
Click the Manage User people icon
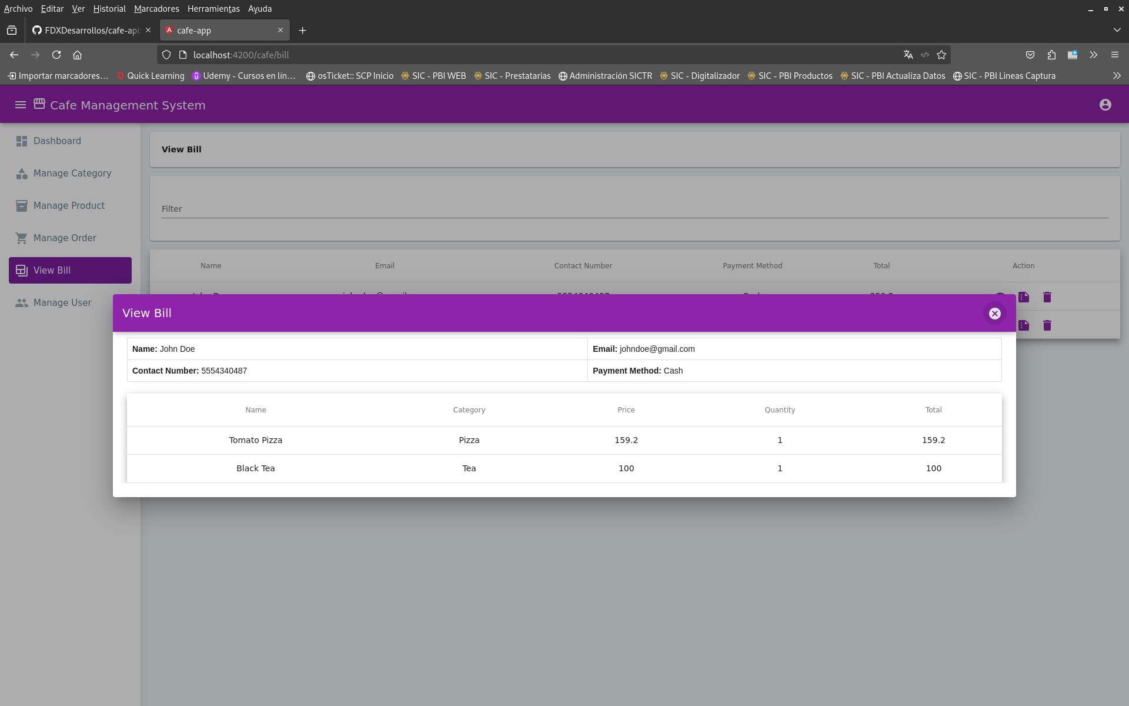click(x=22, y=303)
